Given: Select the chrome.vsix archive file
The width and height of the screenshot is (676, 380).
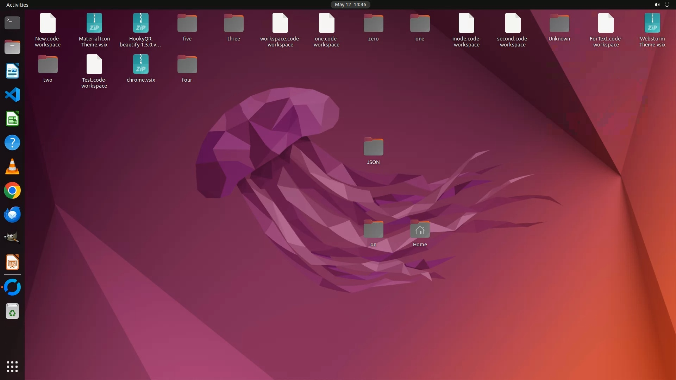Looking at the screenshot, I should [141, 65].
